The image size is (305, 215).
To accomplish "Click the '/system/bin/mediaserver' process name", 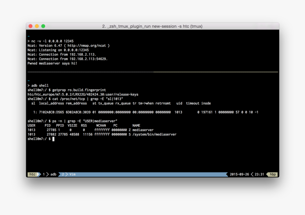I will 154,134.
